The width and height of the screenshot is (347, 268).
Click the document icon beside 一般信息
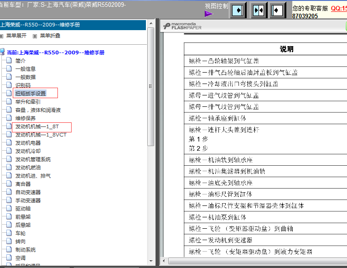click(9, 68)
